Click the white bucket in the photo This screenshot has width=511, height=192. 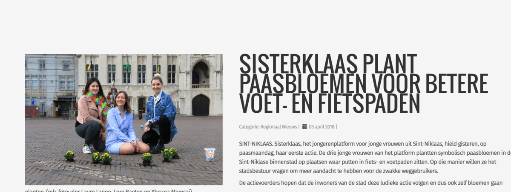point(210,154)
